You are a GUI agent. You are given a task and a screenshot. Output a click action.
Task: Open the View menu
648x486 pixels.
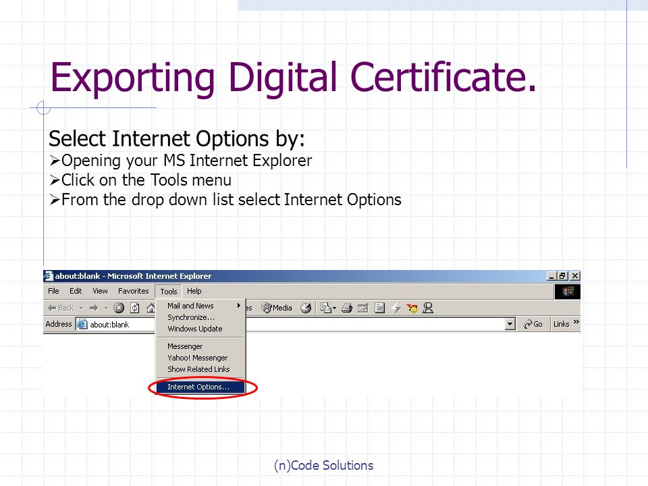click(100, 291)
